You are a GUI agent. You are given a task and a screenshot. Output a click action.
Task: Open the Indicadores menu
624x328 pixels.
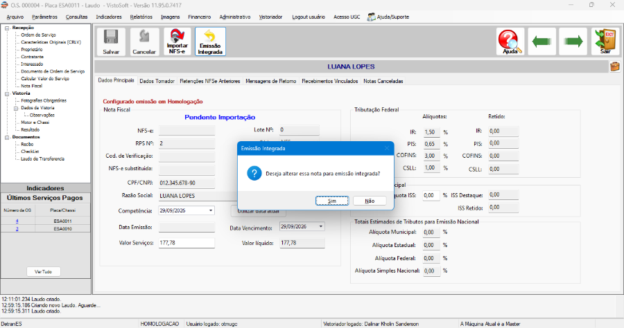click(109, 17)
